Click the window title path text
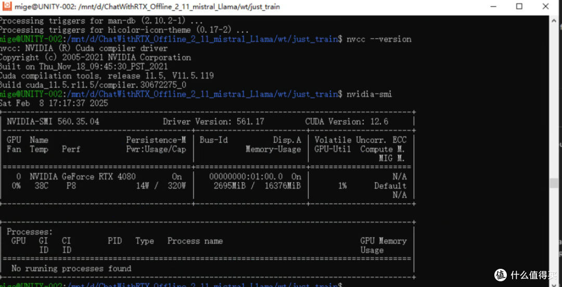The height and width of the screenshot is (287, 562). point(147,7)
